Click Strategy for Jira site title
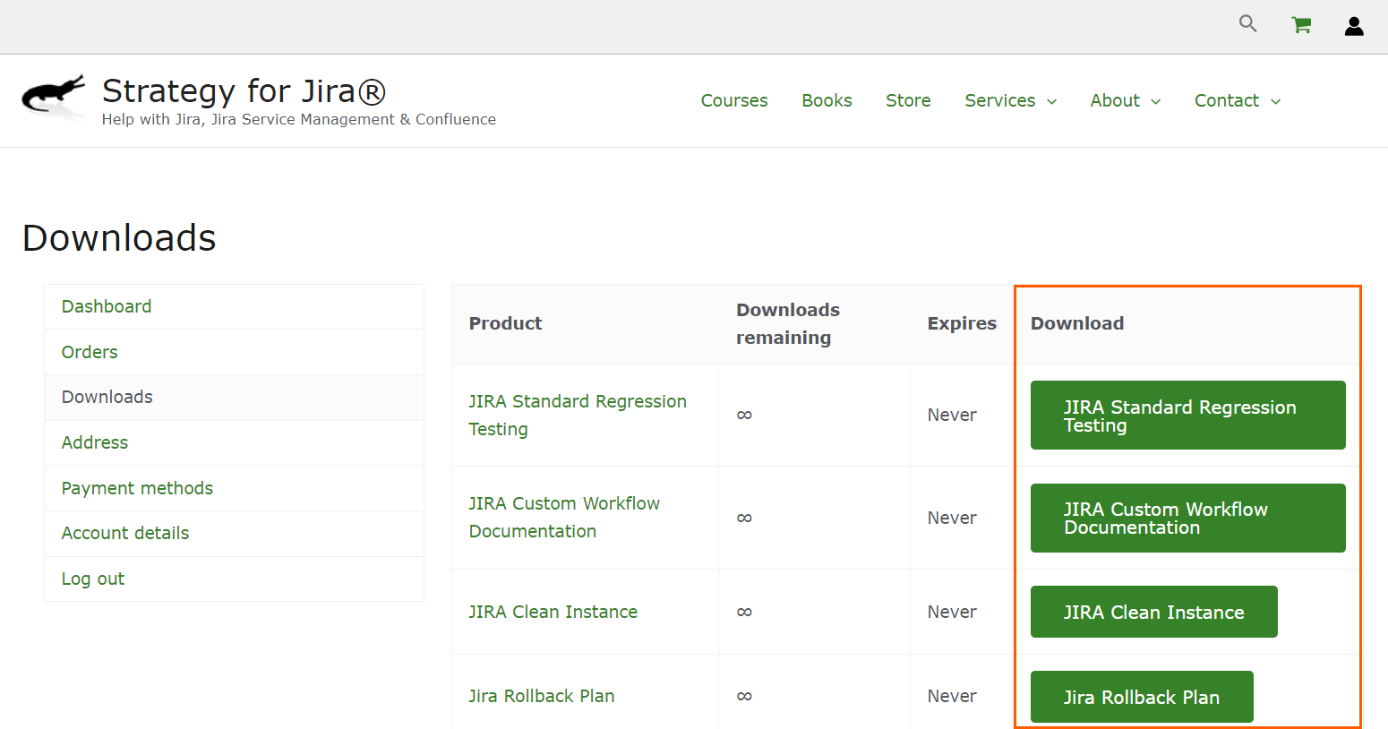 (244, 91)
